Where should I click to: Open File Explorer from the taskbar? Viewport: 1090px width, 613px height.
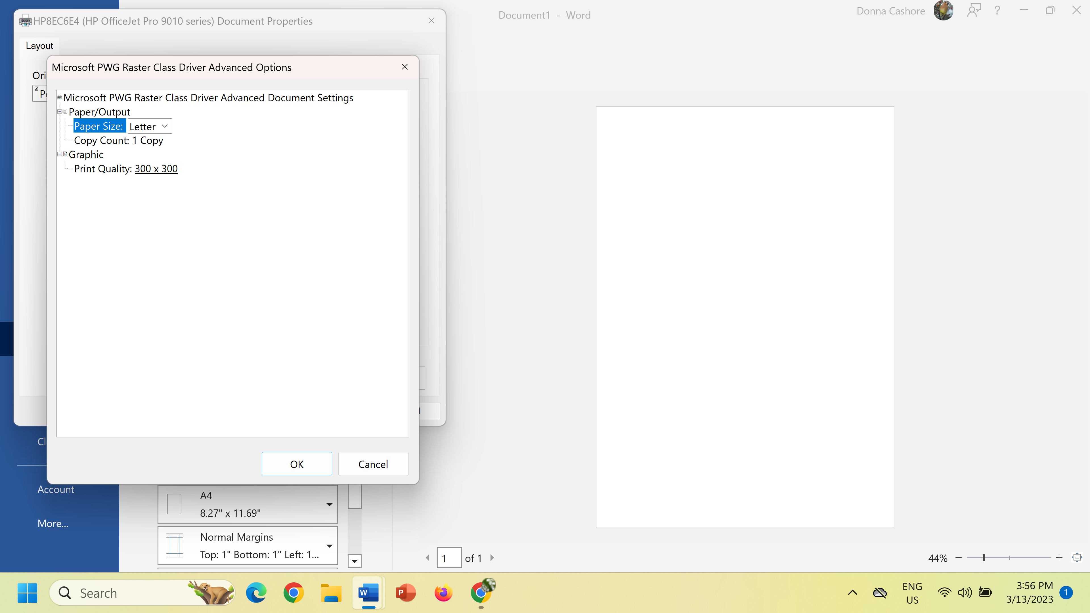pyautogui.click(x=330, y=592)
